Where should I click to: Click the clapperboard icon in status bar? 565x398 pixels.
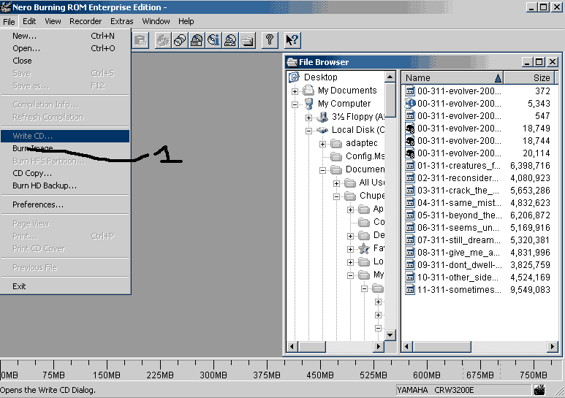539,390
